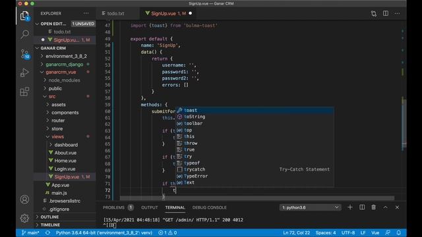Click the main* git branch indicator
The width and height of the screenshot is (422, 237).
click(x=30, y=232)
